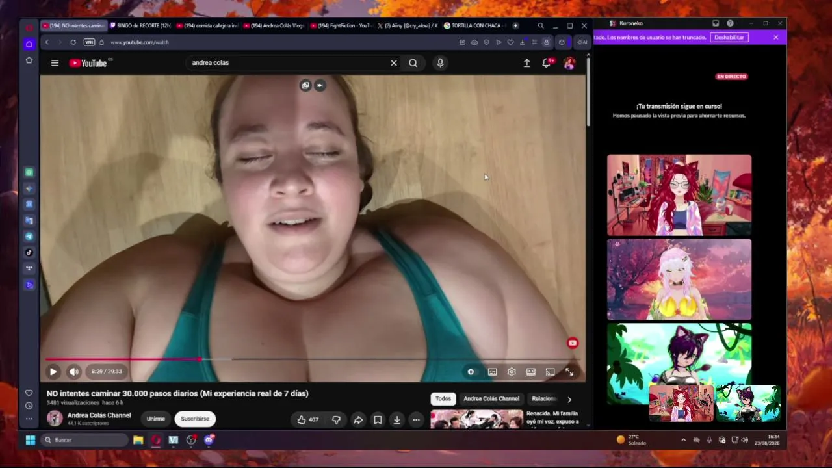
Task: Open the Opera menu logo button
Action: tap(29, 27)
